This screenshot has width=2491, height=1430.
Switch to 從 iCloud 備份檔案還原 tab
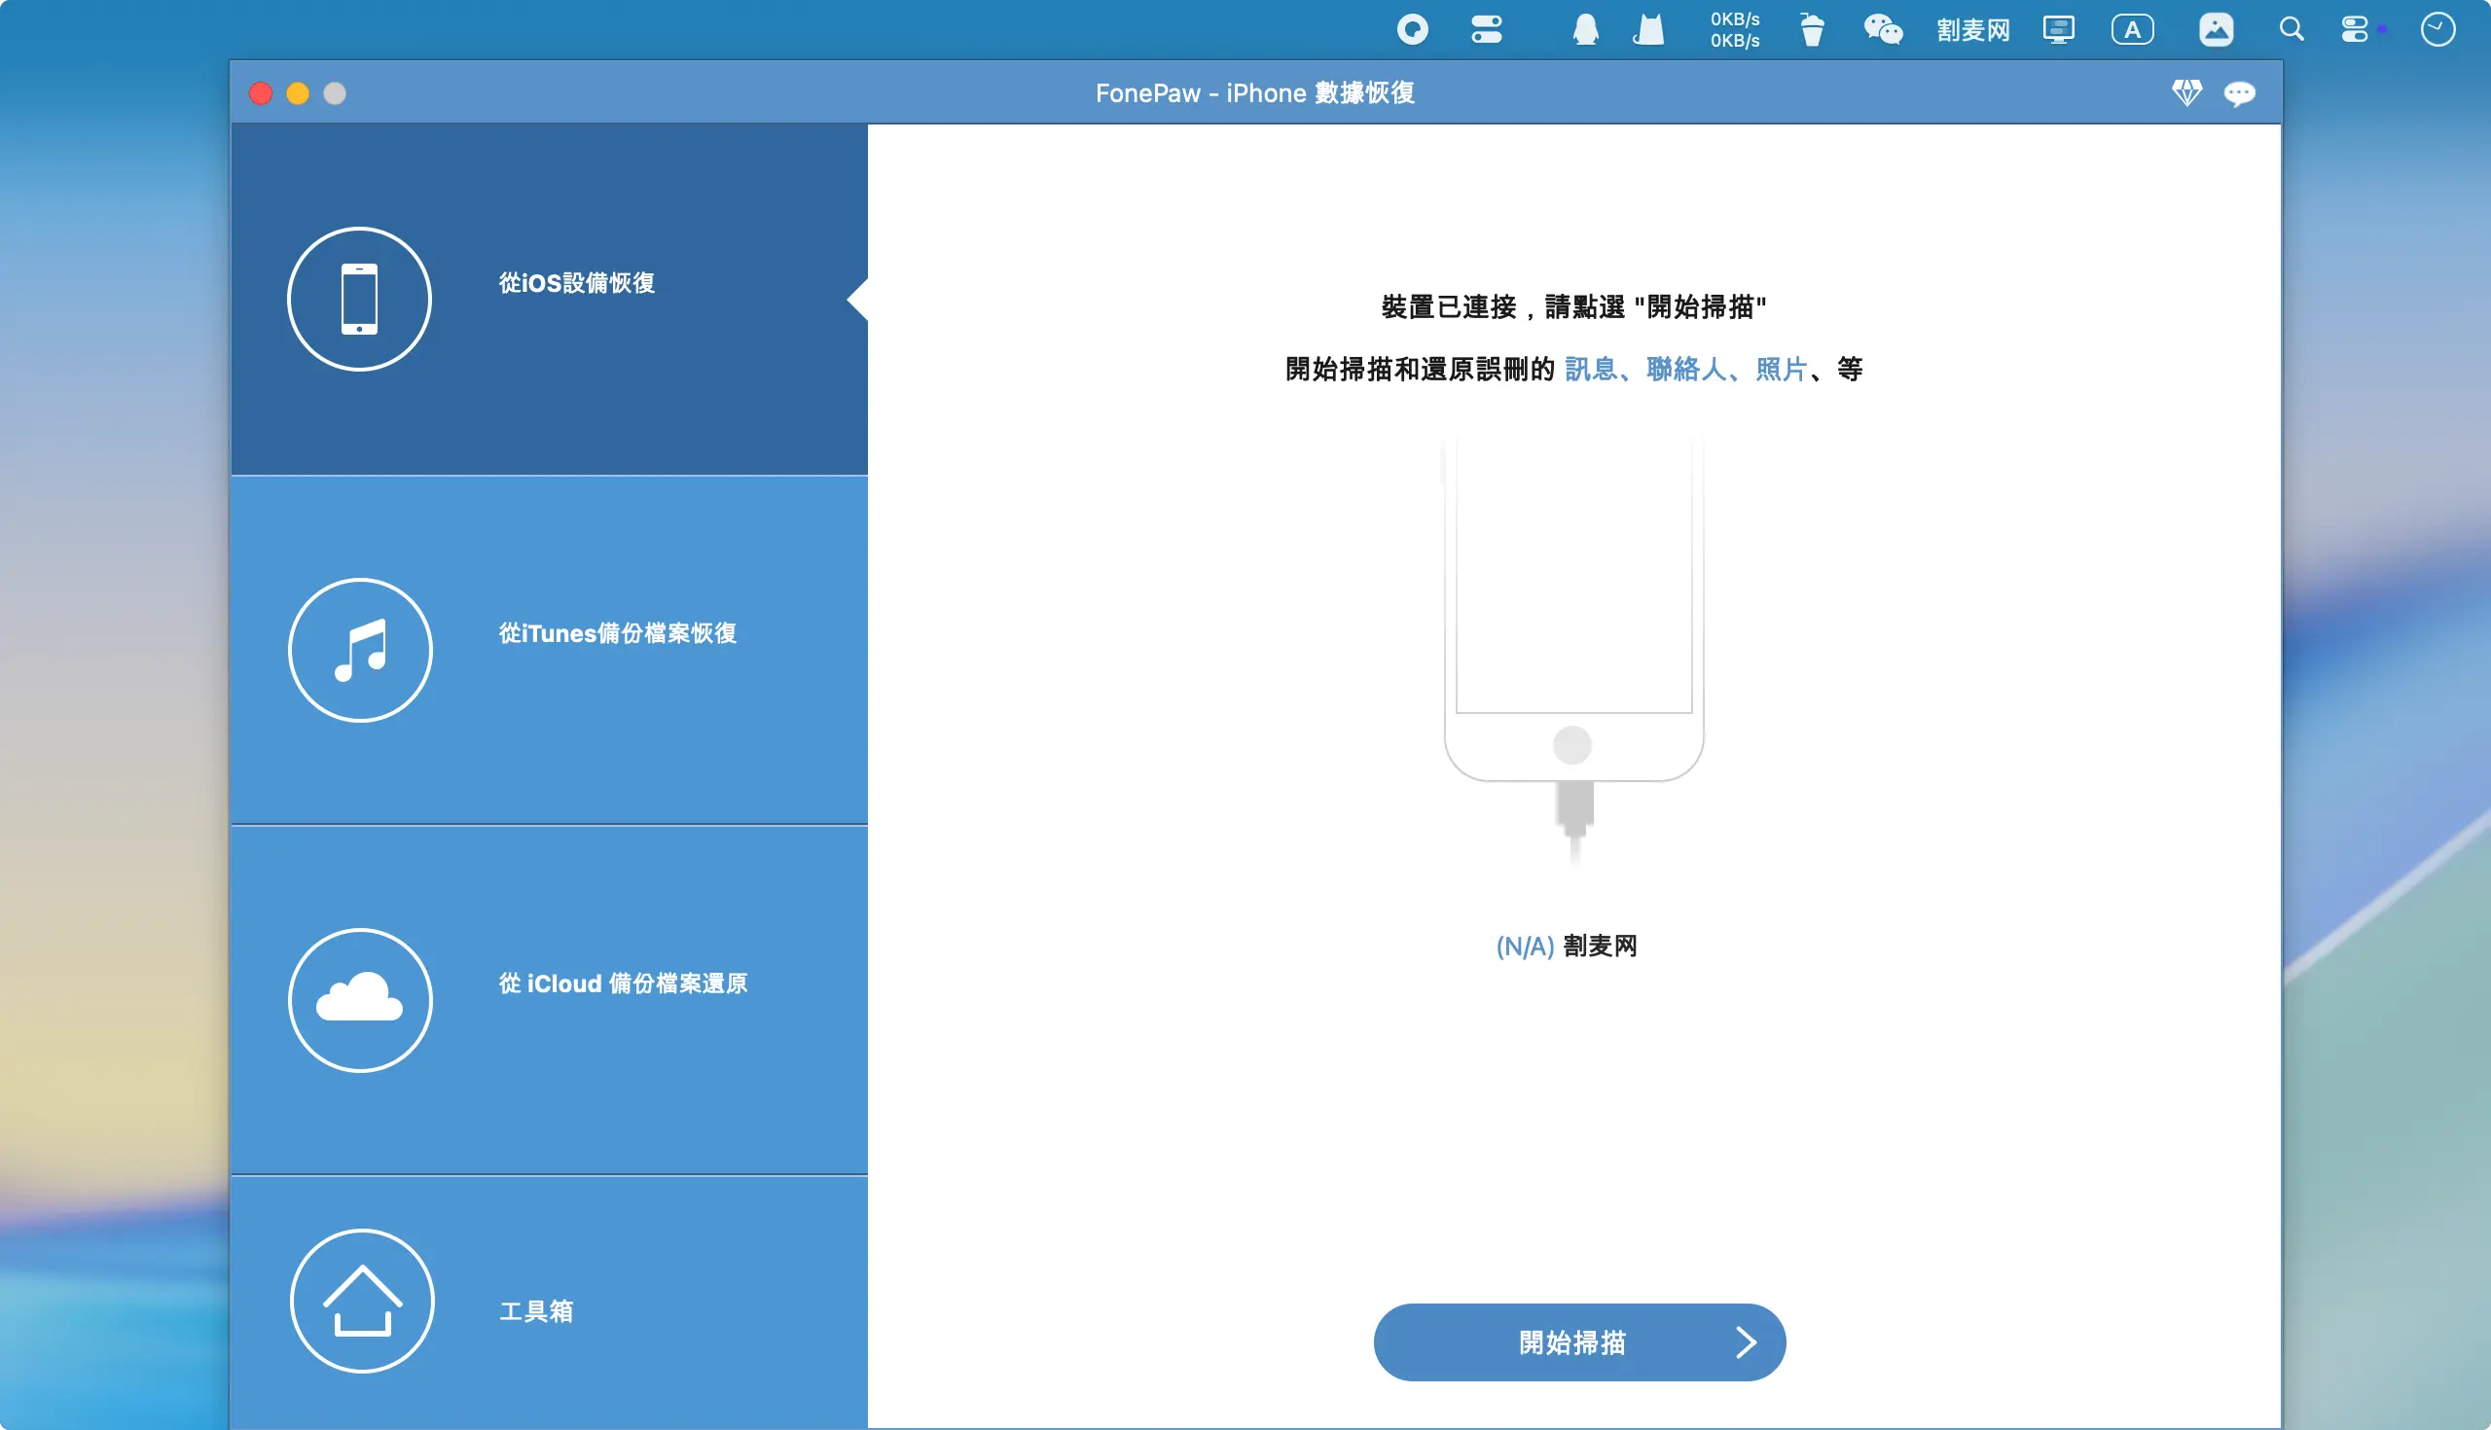623,983
